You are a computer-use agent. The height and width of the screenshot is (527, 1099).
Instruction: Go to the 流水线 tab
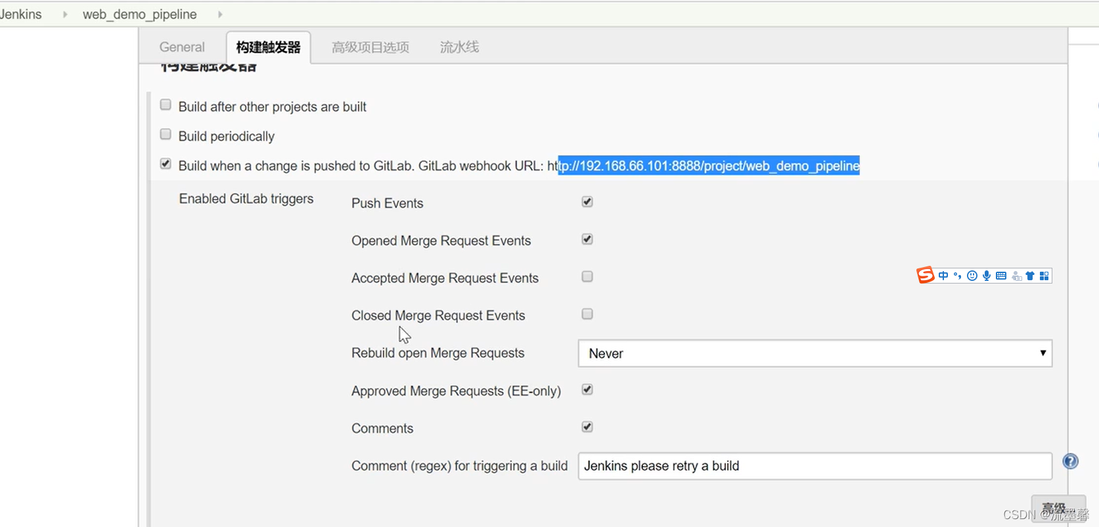click(x=459, y=47)
